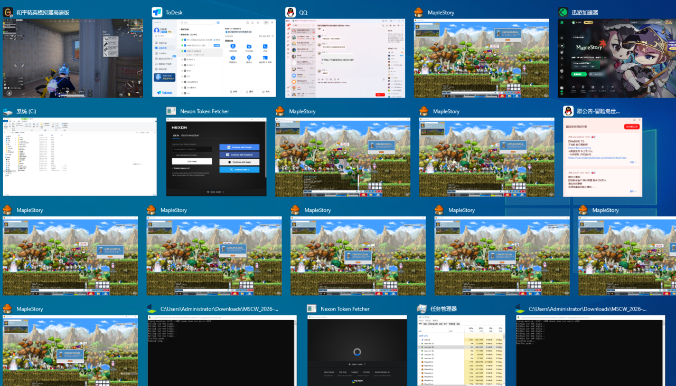Click the blue ToDesk logo icon

point(157,12)
